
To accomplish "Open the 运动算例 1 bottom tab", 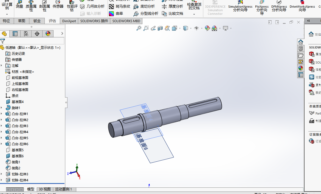I will [63, 189].
